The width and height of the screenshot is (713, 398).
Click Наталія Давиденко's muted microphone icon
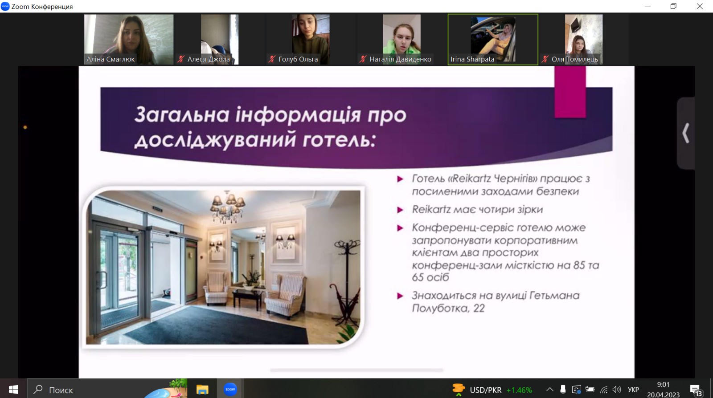(x=363, y=59)
